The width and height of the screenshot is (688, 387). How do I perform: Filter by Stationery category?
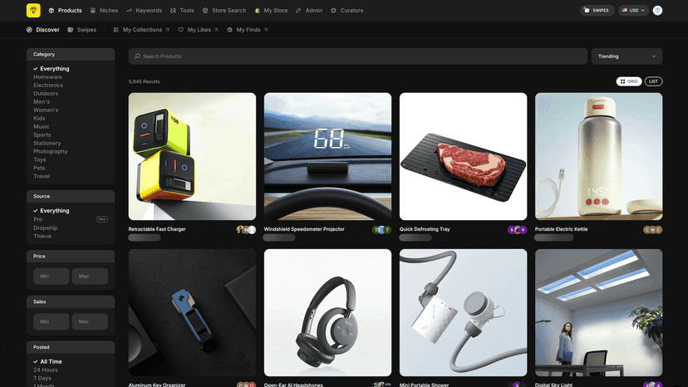tap(47, 143)
